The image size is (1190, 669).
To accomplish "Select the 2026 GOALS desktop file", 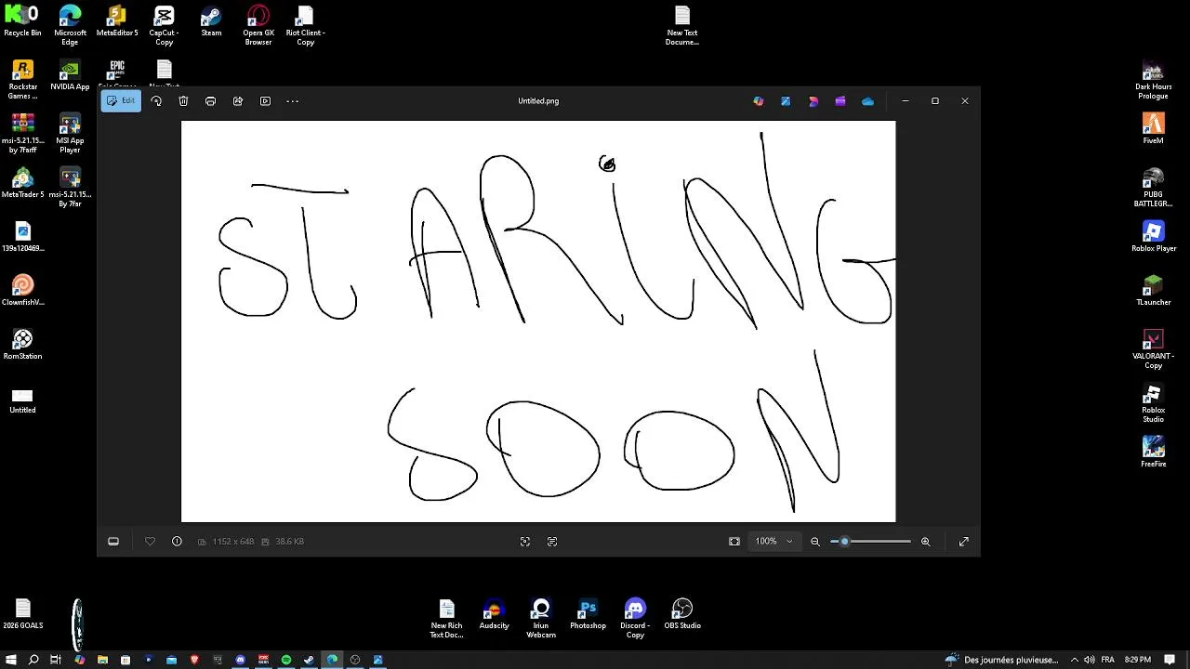I will [22, 614].
